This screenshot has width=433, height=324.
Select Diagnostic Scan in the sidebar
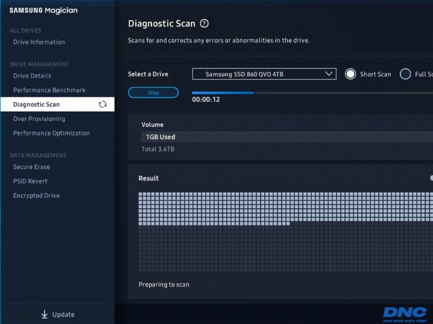point(57,104)
